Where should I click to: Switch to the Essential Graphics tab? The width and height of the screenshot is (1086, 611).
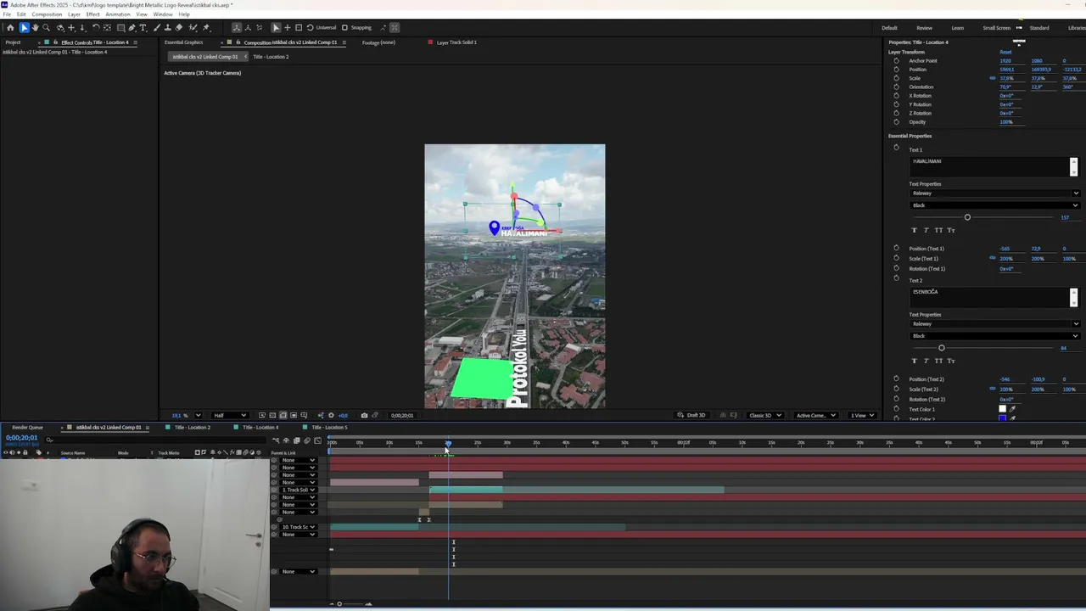click(x=183, y=42)
